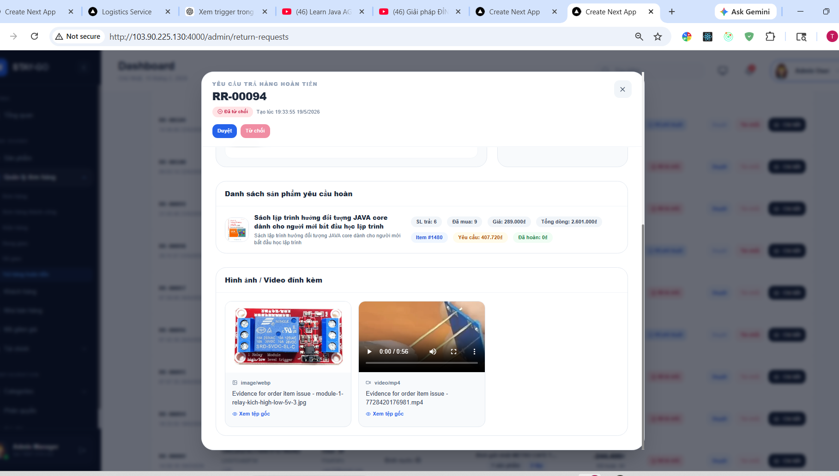This screenshot has width=839, height=476.
Task: Approve the request with the Duyệt button
Action: [224, 131]
